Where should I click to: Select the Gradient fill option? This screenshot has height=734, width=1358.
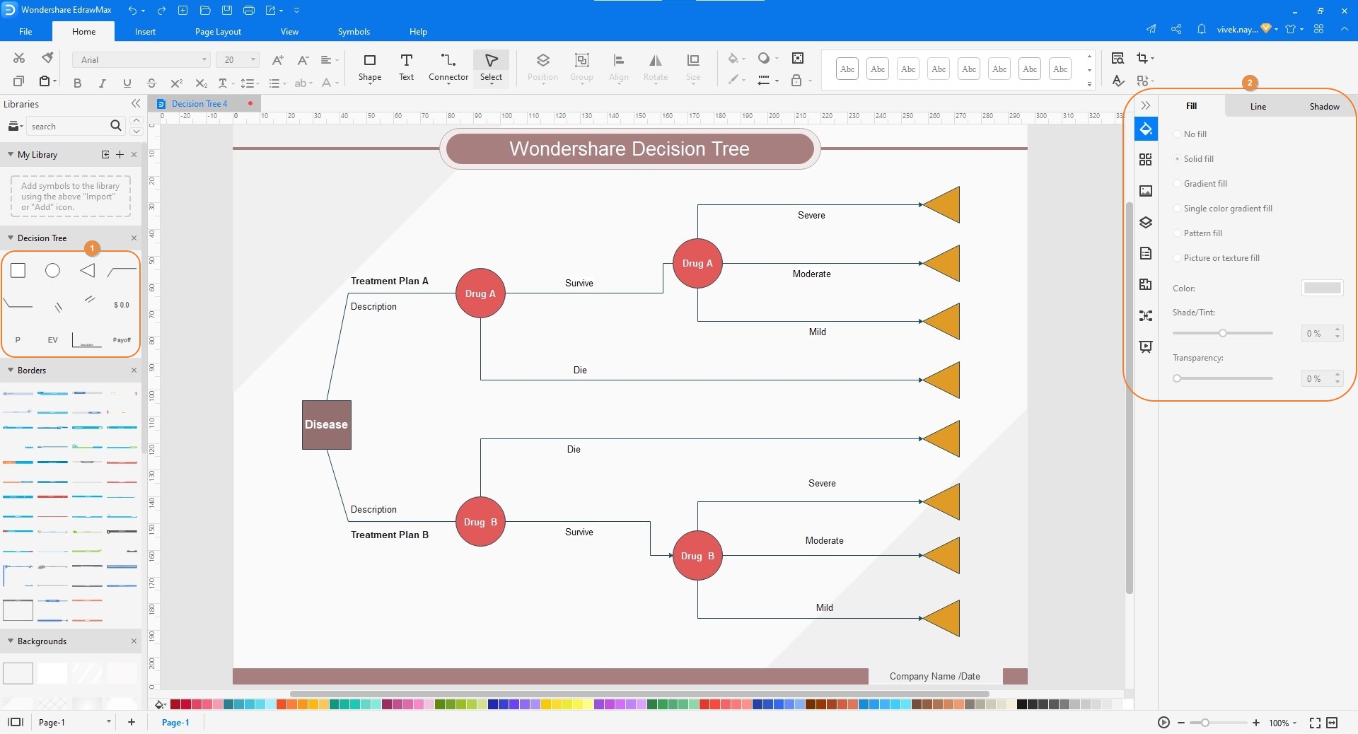[x=1200, y=184]
